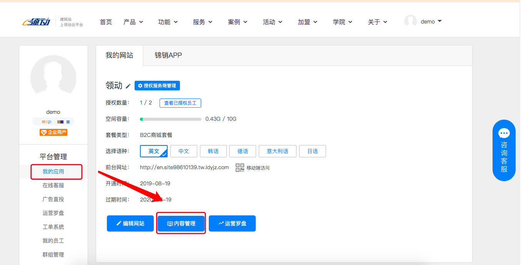This screenshot has height=265, width=521.
Task: Open the 咨询客服 chat panel
Action: tap(504, 150)
